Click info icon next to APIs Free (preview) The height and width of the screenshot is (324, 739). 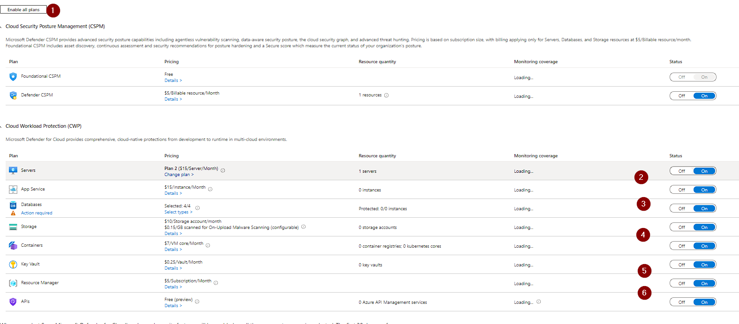tap(197, 302)
